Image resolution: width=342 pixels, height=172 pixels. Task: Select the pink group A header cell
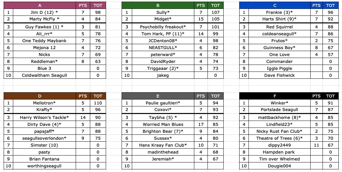(40, 5)
